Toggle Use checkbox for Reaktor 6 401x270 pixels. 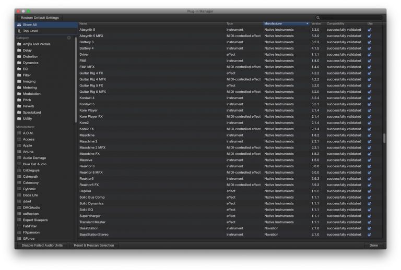[x=369, y=166]
